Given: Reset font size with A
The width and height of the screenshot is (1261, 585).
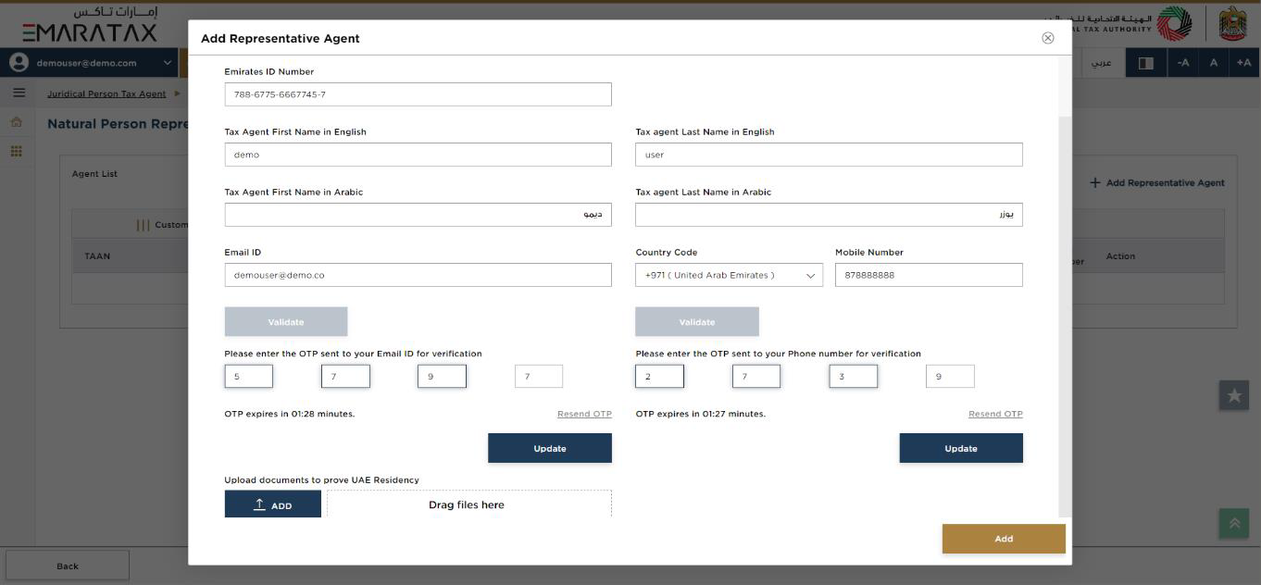Looking at the screenshot, I should (1213, 63).
